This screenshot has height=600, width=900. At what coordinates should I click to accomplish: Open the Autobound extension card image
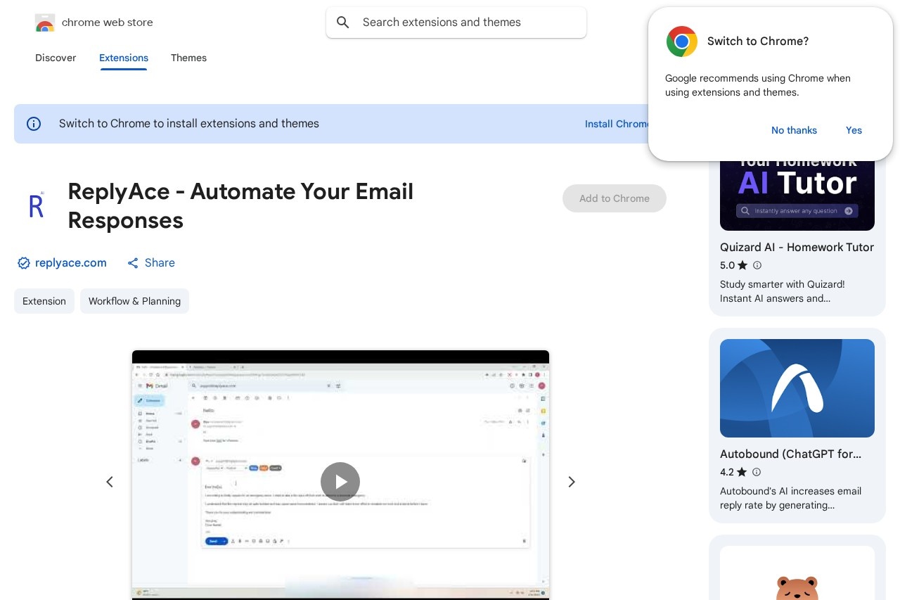tap(797, 388)
